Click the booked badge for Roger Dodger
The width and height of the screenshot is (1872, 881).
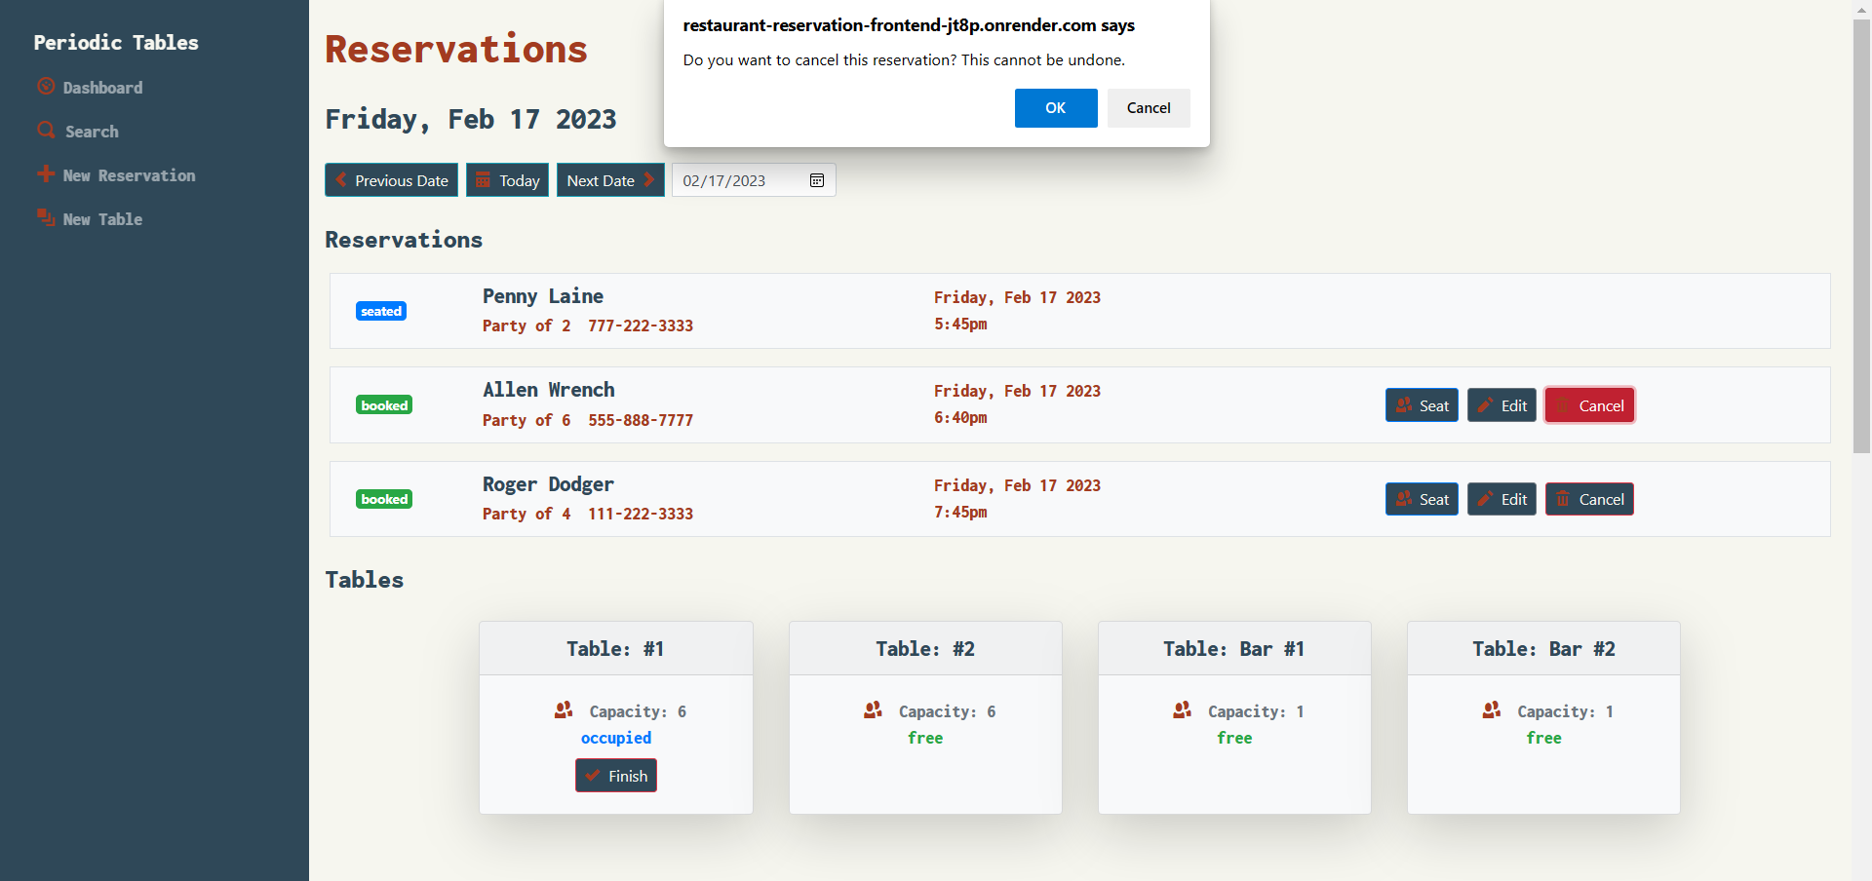tap(384, 499)
